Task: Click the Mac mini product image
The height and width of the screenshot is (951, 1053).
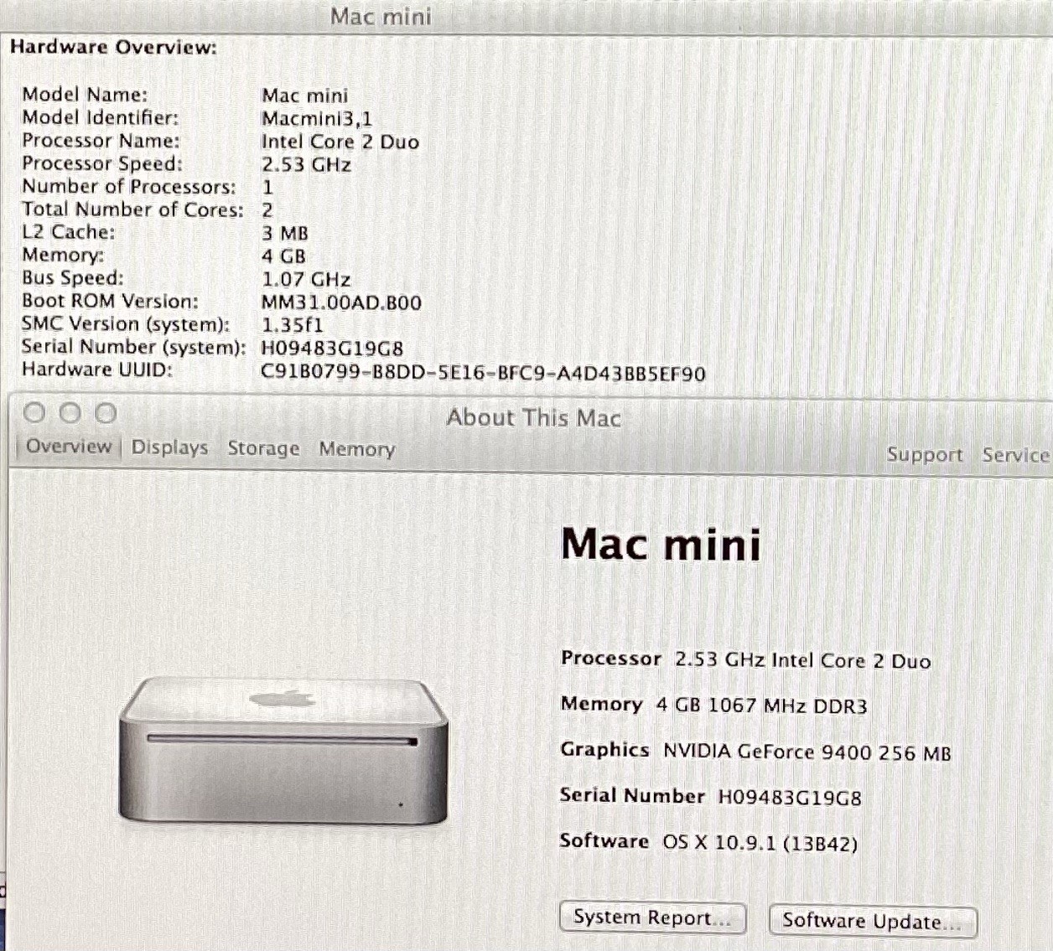Action: click(x=283, y=750)
